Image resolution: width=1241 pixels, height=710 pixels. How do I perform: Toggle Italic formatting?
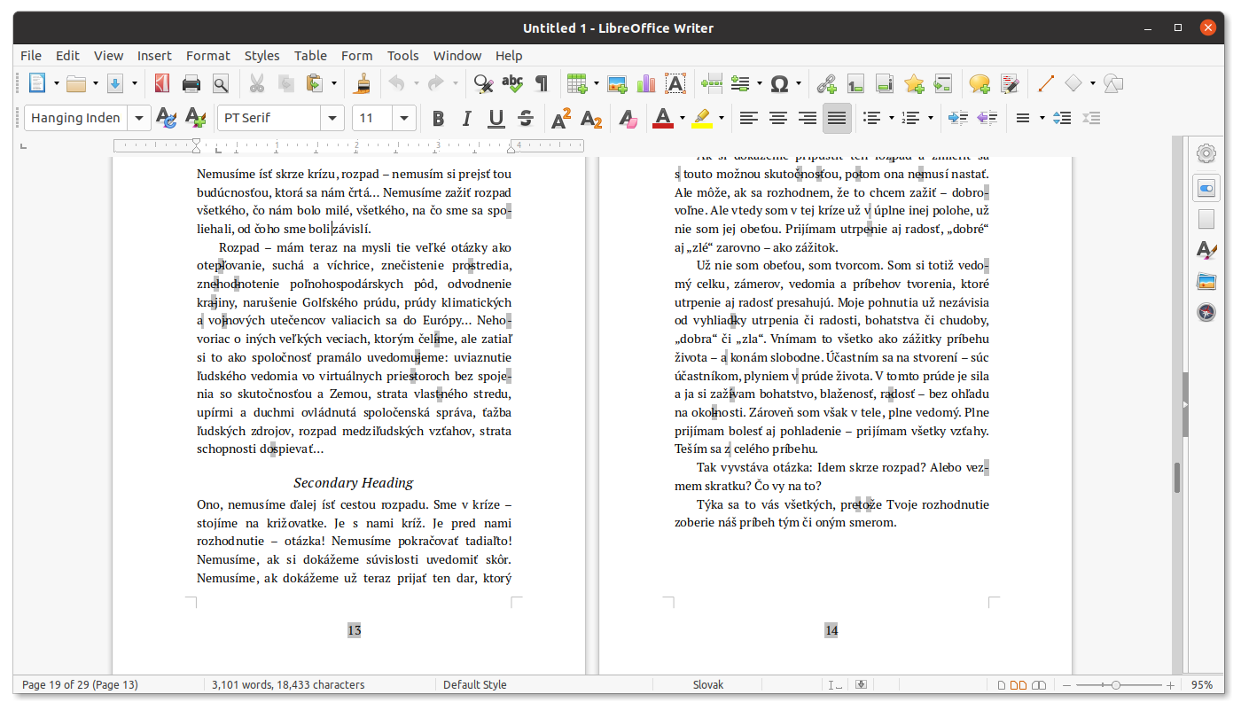[466, 119]
